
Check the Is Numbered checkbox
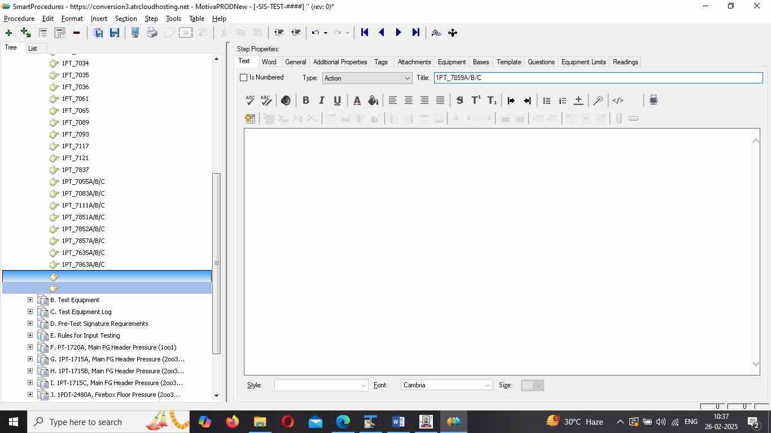pyautogui.click(x=244, y=77)
